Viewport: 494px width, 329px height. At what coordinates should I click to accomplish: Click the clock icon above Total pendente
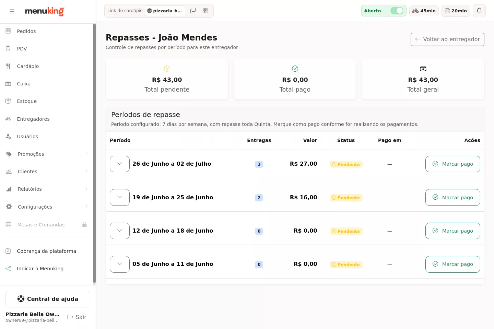pos(167,69)
